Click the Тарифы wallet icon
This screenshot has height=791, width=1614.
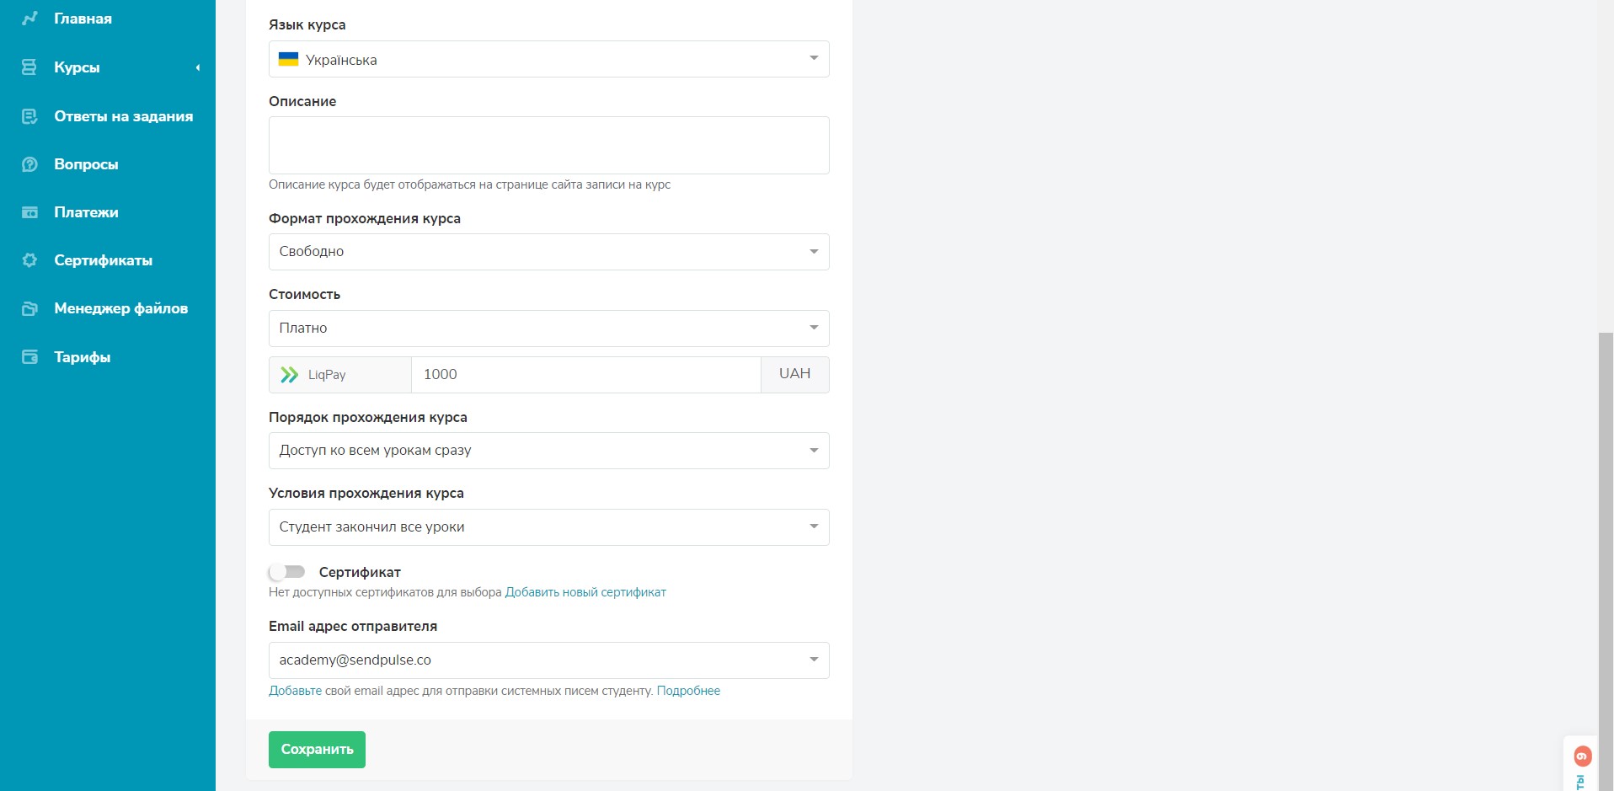coord(29,357)
